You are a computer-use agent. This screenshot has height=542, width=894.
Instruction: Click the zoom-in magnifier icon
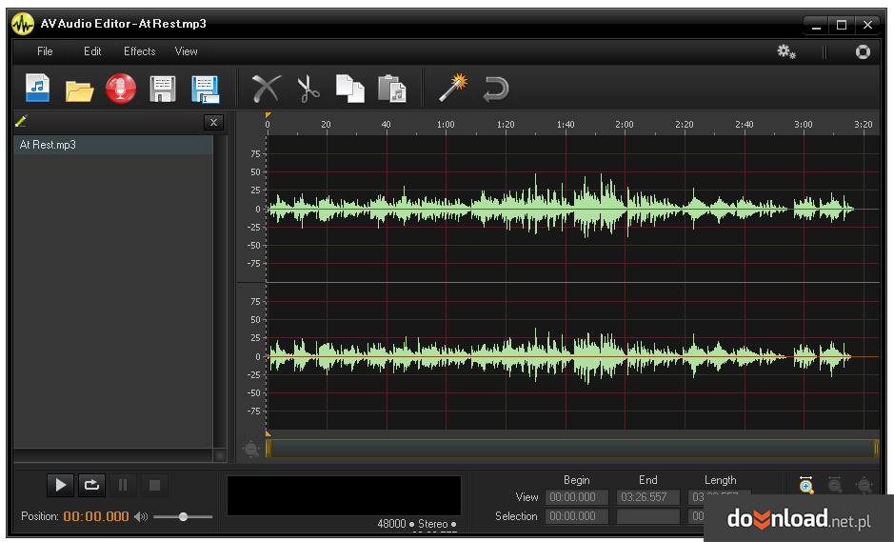click(806, 485)
